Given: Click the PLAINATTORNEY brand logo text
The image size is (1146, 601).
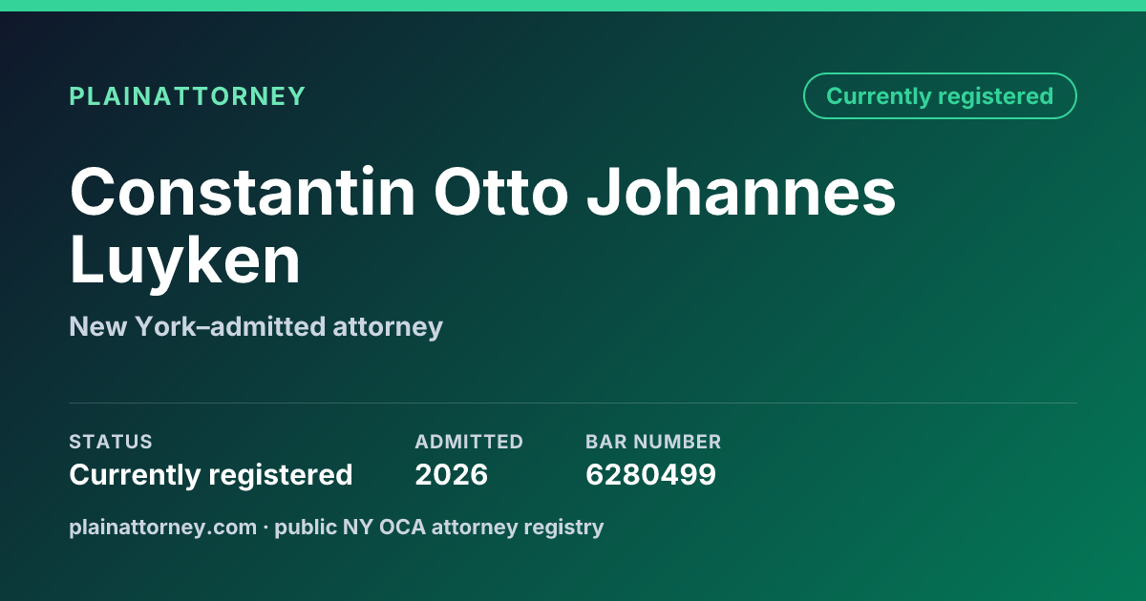Looking at the screenshot, I should click(x=187, y=96).
